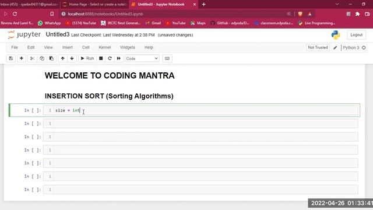Click the Jupyter logo
373x210 pixels.
(x=24, y=35)
